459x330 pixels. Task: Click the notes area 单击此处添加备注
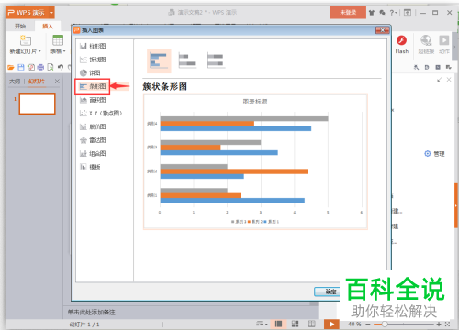click(91, 313)
